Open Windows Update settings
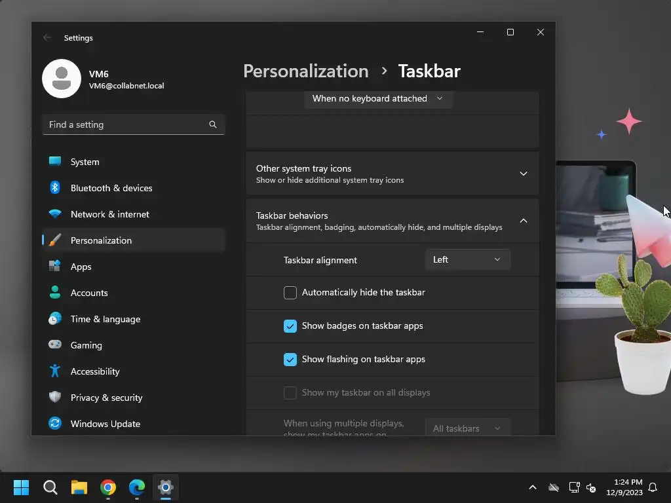This screenshot has width=671, height=503. tap(134, 424)
